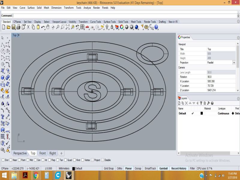This screenshot has height=180, width=240.
Task: Switch to the Perspective viewport tab
Action: pyautogui.click(x=20, y=153)
